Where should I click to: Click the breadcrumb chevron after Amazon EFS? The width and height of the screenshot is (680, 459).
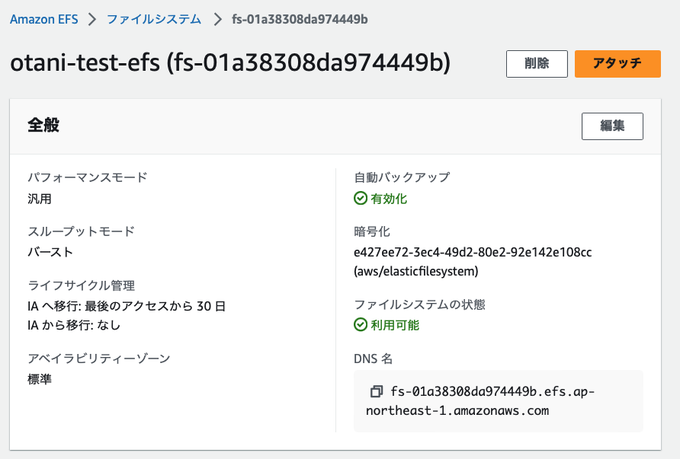[92, 19]
